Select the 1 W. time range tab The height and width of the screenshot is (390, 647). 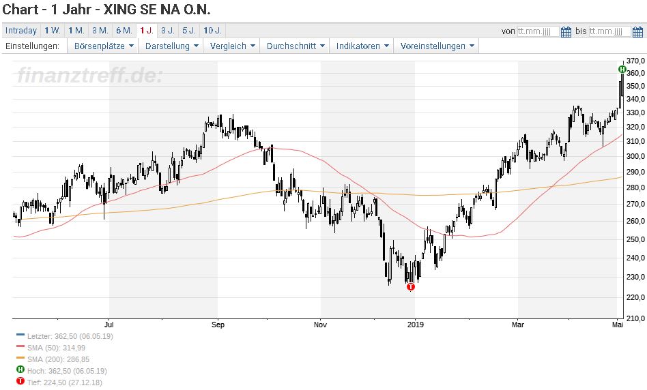click(x=53, y=31)
